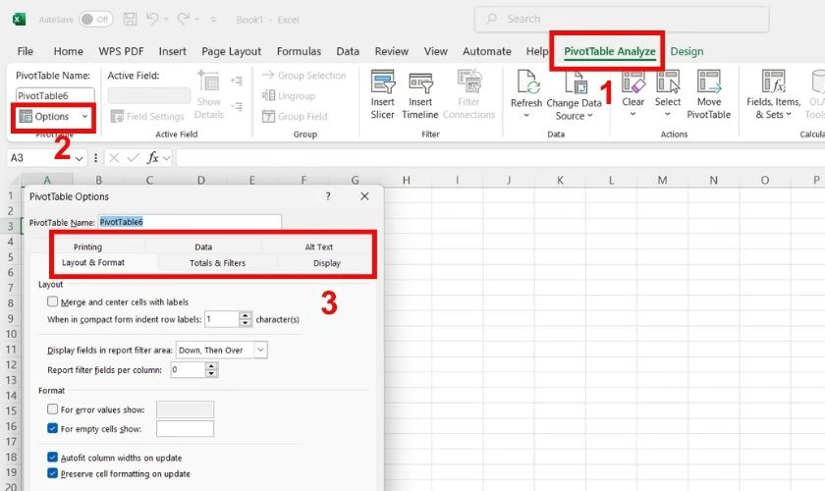Enable For error values show checkbox
825x491 pixels.
(x=53, y=409)
